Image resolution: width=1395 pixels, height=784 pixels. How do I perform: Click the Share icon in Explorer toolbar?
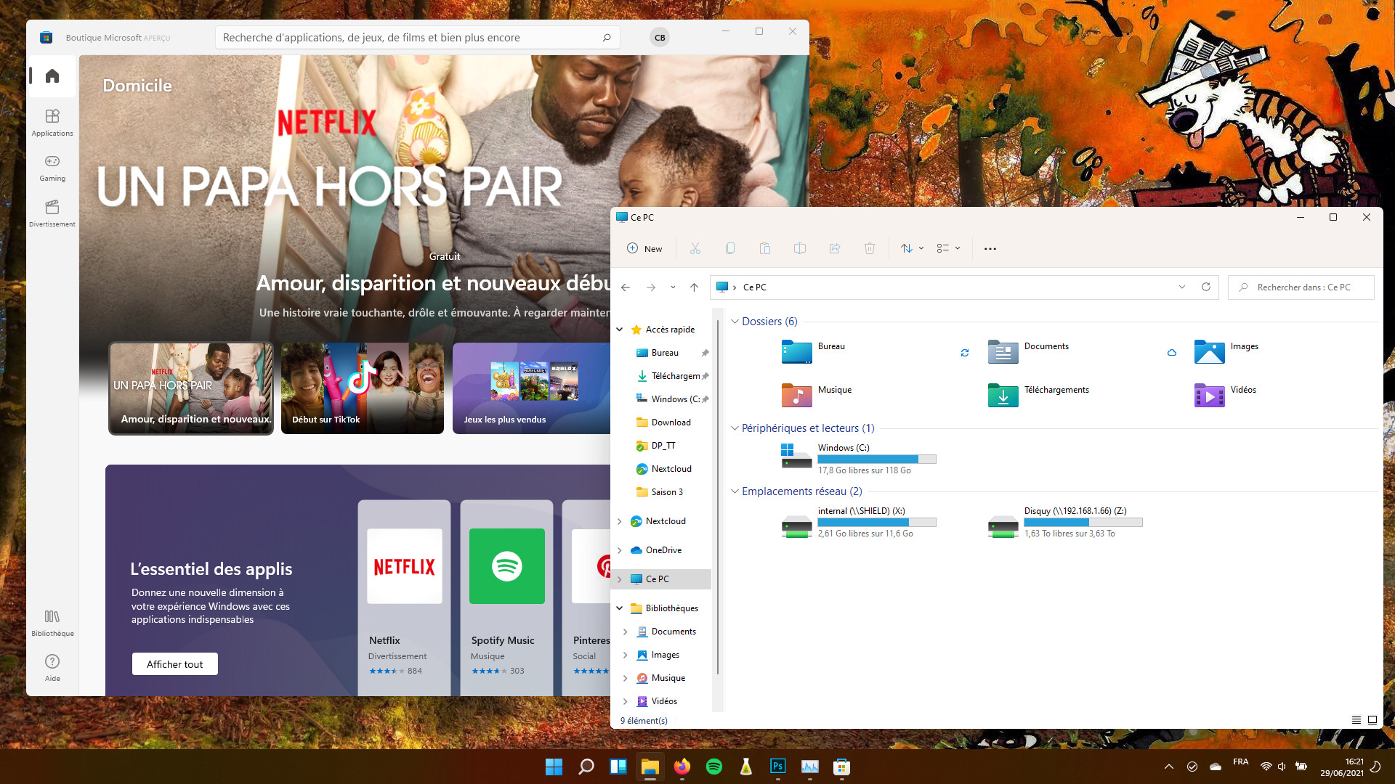click(835, 248)
